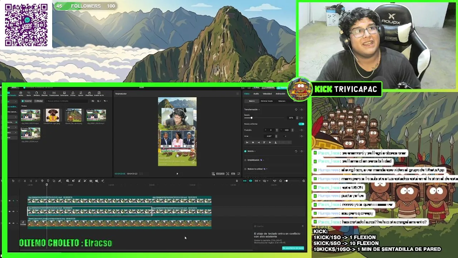Click the align horizontal center icon under Girar

click(x=253, y=142)
